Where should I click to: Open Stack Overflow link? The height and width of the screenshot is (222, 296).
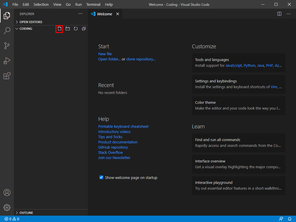tap(110, 152)
